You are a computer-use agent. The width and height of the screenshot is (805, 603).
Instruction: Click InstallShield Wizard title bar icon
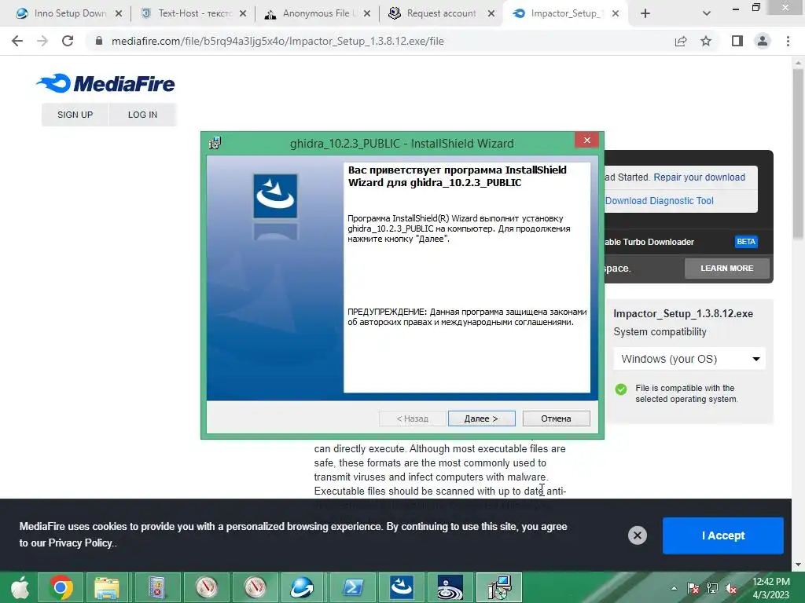215,143
